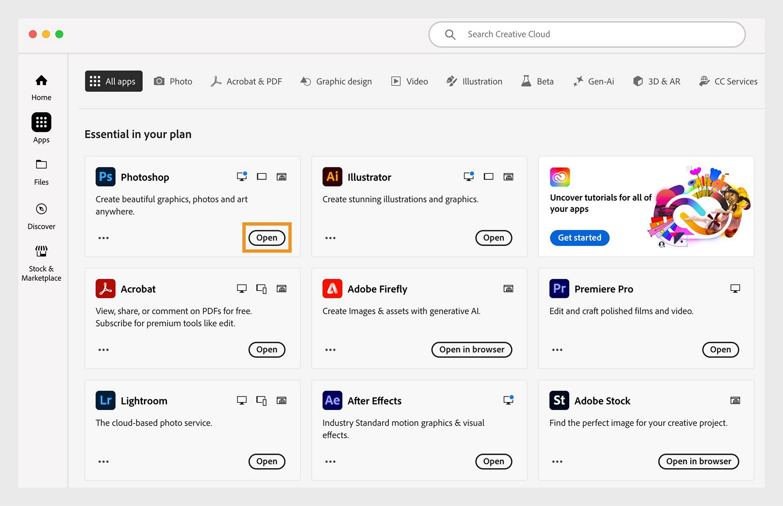
Task: Click the Premiere Pro Pr app icon
Action: [559, 289]
